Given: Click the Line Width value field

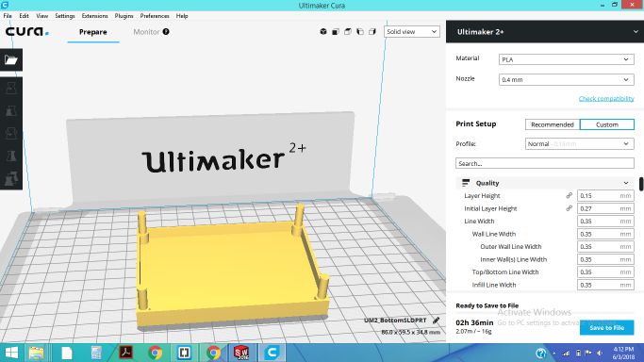Looking at the screenshot, I should click(605, 222).
